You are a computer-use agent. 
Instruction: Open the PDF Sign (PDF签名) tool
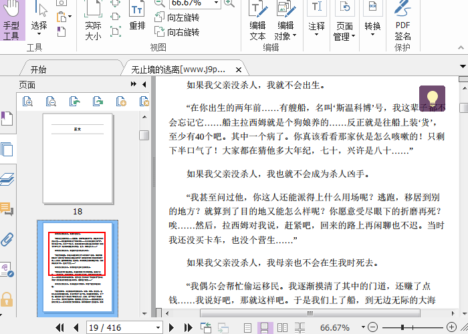coord(402,20)
